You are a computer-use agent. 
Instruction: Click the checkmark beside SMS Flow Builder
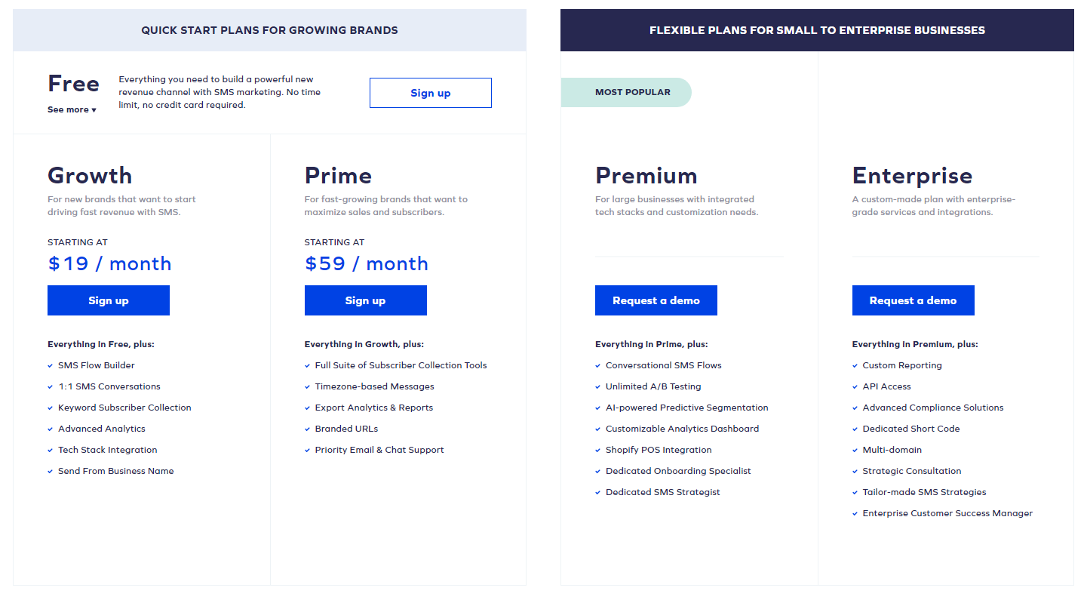(x=51, y=366)
